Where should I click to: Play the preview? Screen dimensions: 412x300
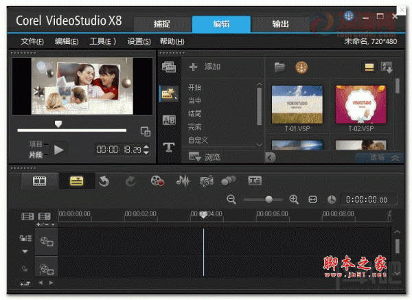pos(59,150)
